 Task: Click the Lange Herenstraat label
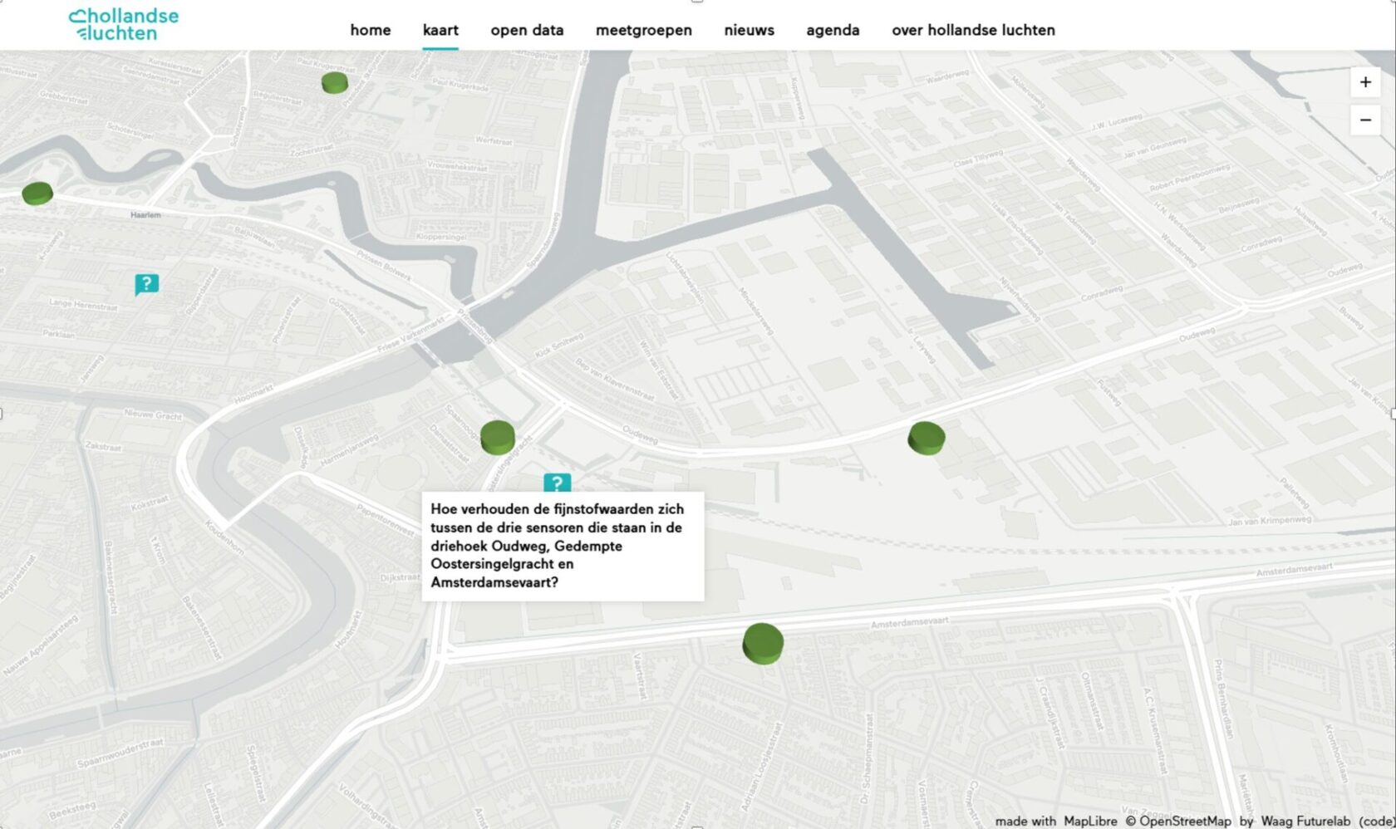(x=83, y=305)
